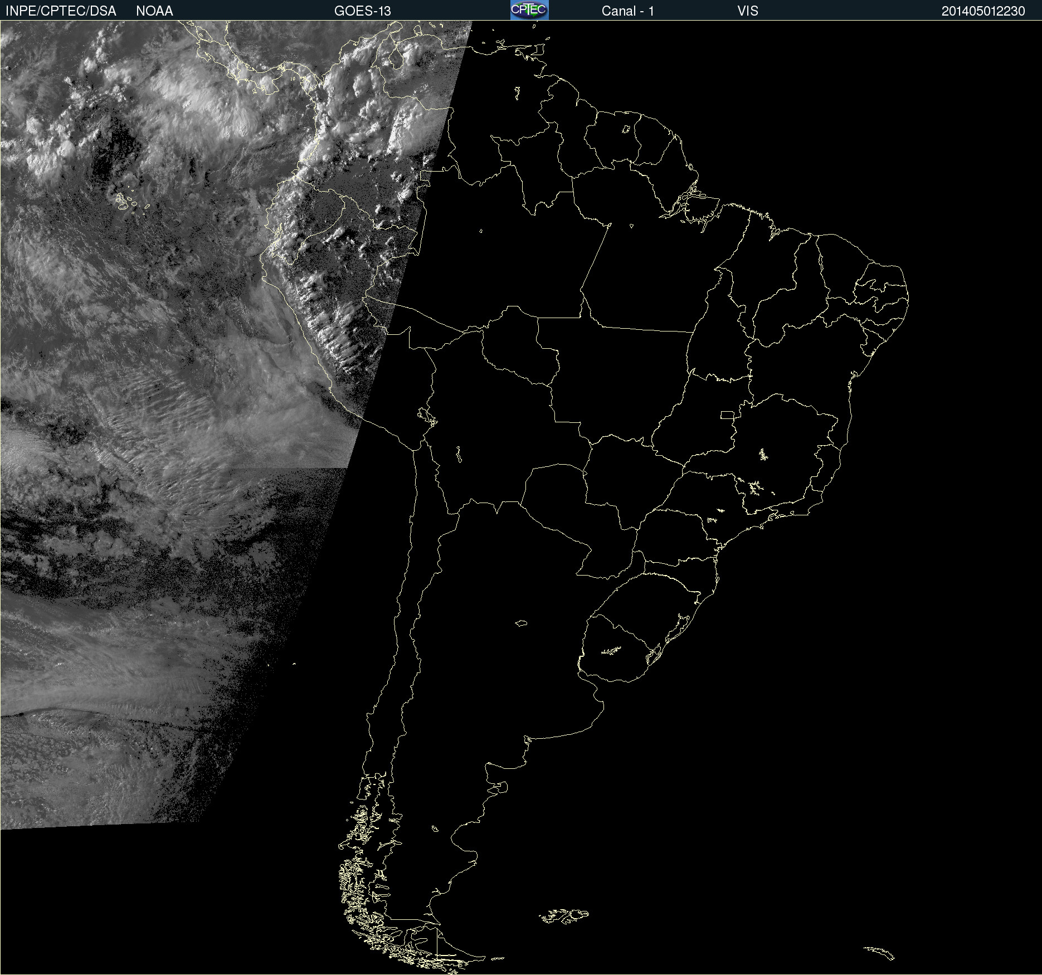Click the GOES-13 satellite label
Screen dimensions: 1042x975
(x=363, y=11)
